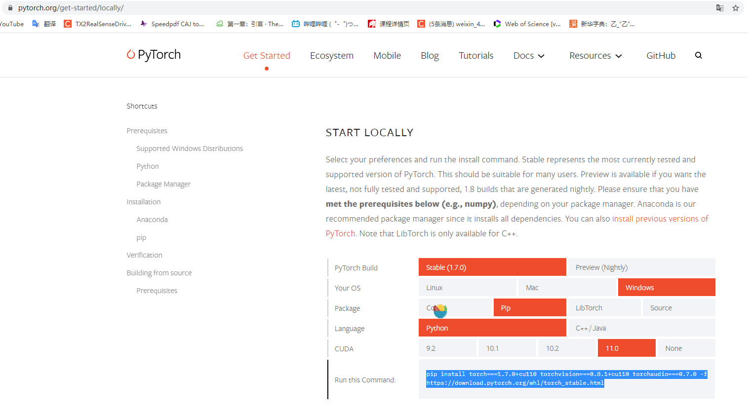
Task: Jump to pip shortcut in sidebar
Action: (x=141, y=237)
